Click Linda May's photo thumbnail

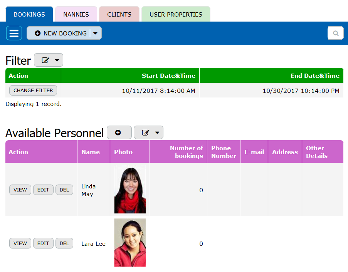[130, 190]
